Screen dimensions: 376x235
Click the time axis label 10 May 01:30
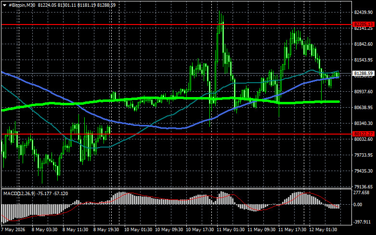tap(138, 230)
